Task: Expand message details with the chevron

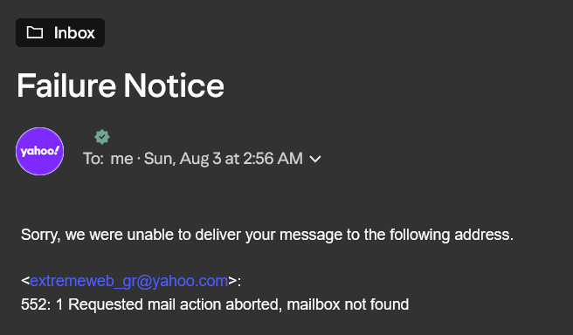Action: [315, 159]
